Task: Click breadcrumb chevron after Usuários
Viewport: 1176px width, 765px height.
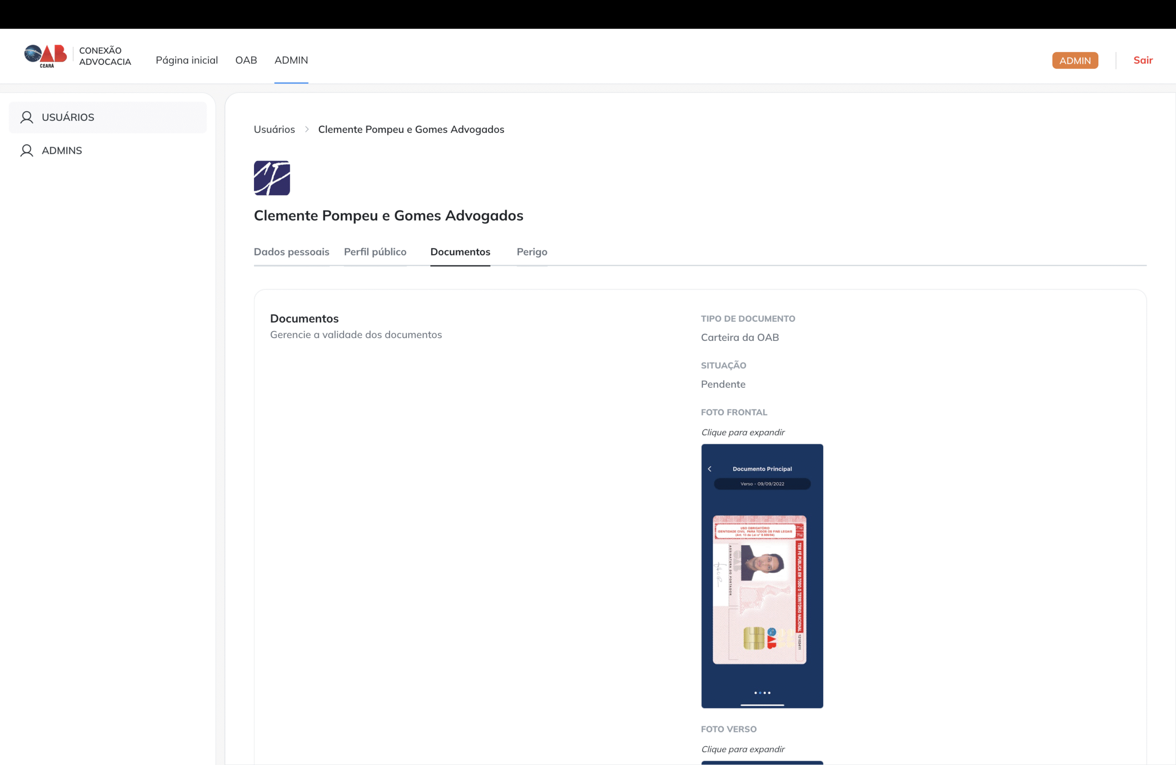Action: pyautogui.click(x=307, y=130)
